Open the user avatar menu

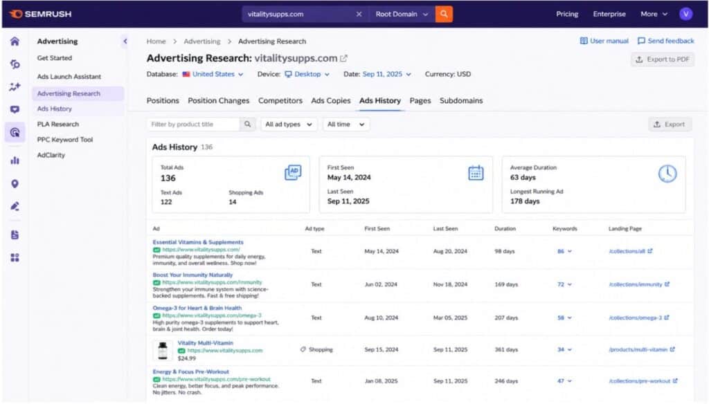[x=685, y=14]
